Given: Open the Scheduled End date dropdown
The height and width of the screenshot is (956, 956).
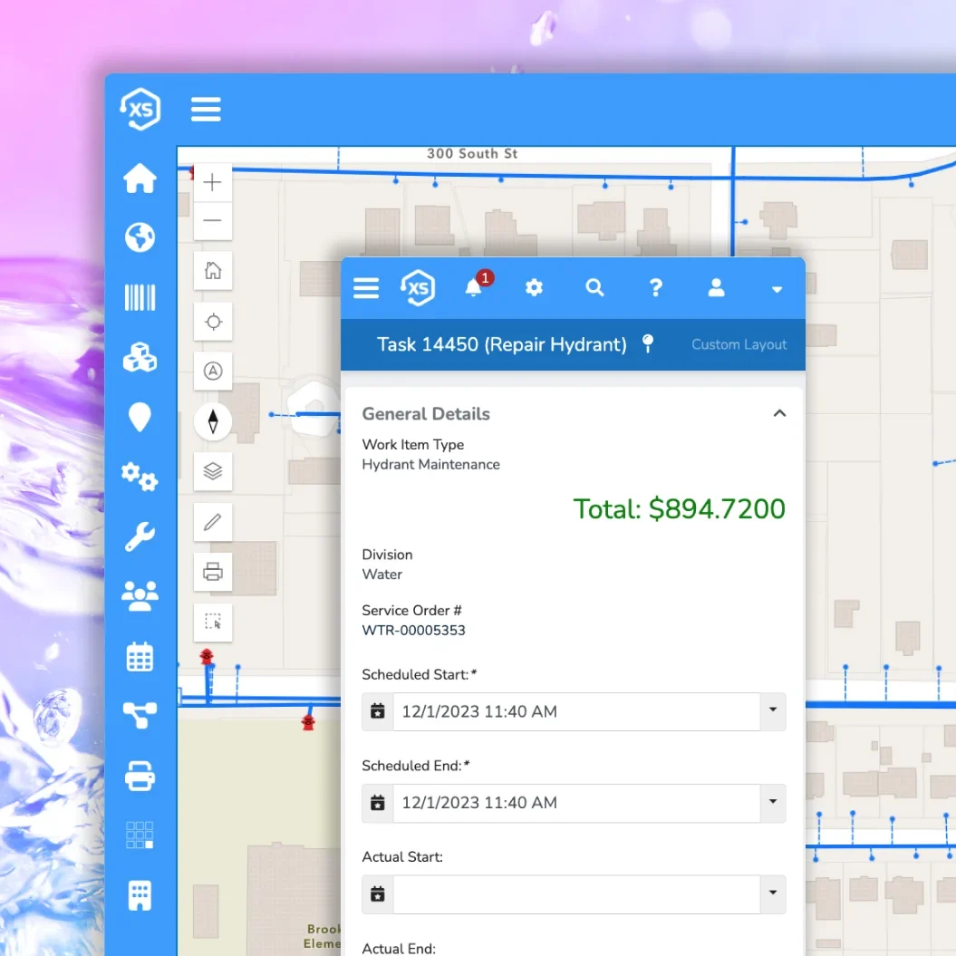Looking at the screenshot, I should 772,802.
